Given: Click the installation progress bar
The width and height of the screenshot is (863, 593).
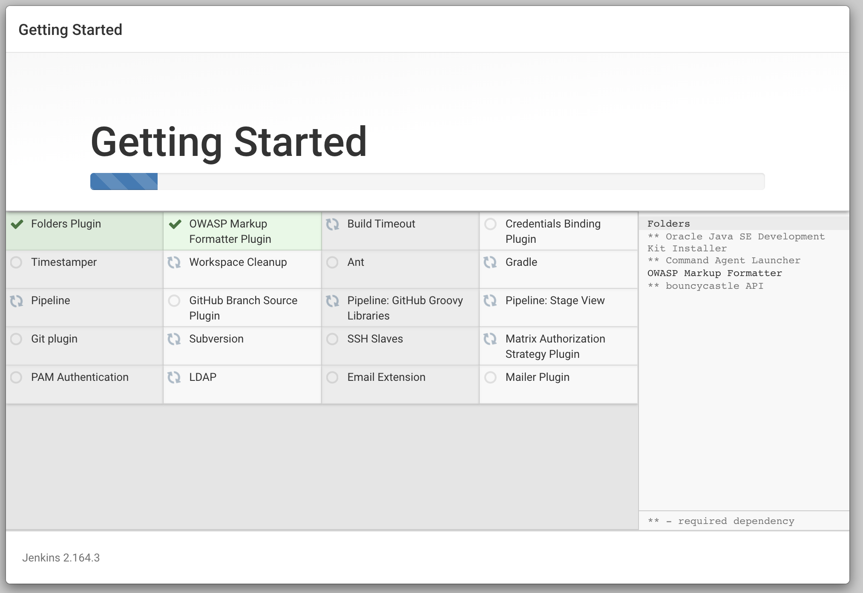Looking at the screenshot, I should click(x=427, y=181).
